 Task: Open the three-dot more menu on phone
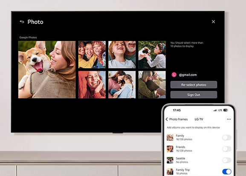[229, 119]
